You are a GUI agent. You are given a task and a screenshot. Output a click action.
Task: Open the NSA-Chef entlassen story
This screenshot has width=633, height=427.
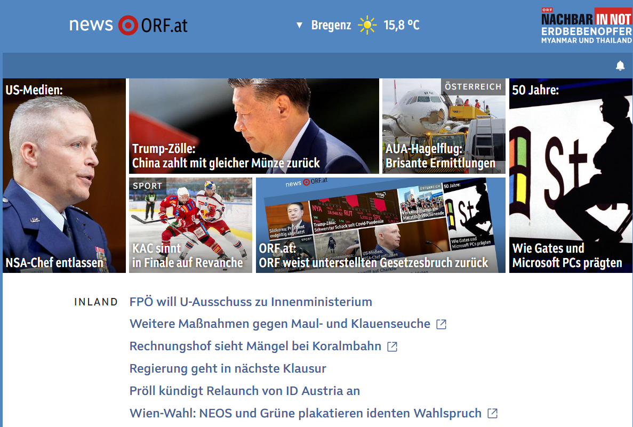[x=64, y=175]
